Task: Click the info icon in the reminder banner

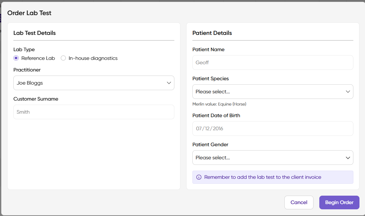Action: (199, 177)
